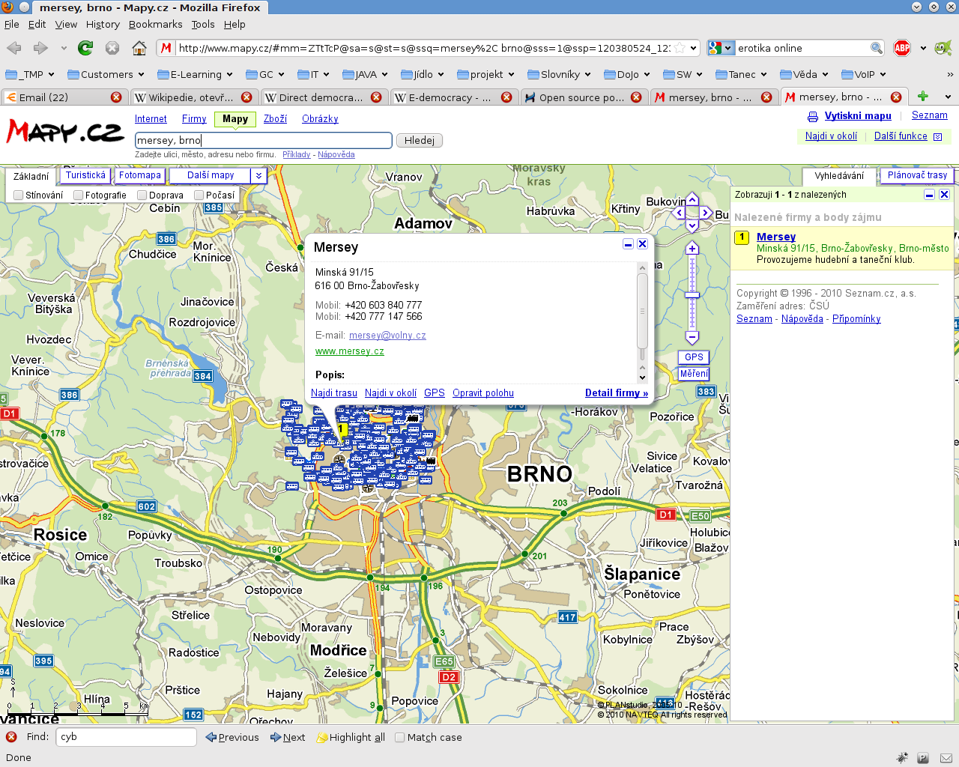Reload the page with the green refresh icon

[x=85, y=48]
